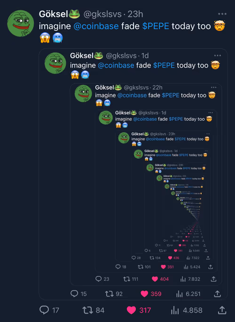The height and width of the screenshot is (322, 235).
Task: Open @coinbase mention in the top tweet
Action: click(x=96, y=26)
